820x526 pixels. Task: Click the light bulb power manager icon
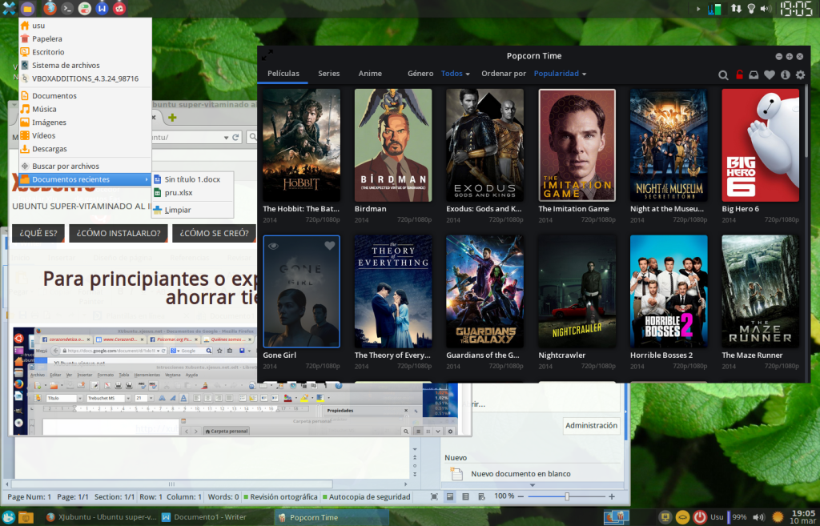(751, 8)
